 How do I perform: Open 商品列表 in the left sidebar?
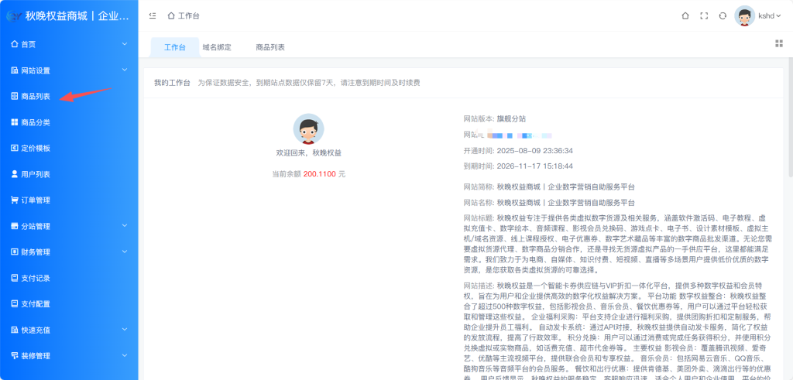click(x=36, y=96)
